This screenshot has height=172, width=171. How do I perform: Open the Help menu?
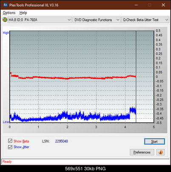coord(23,13)
